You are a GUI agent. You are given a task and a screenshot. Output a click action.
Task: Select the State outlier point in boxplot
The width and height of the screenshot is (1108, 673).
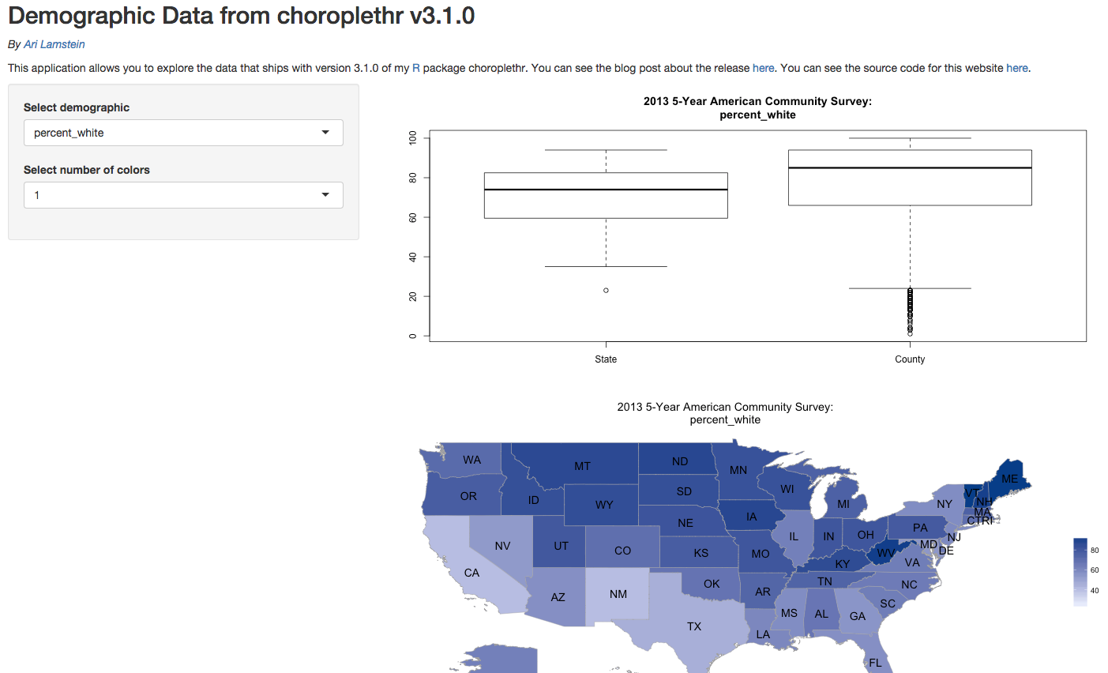(x=606, y=291)
